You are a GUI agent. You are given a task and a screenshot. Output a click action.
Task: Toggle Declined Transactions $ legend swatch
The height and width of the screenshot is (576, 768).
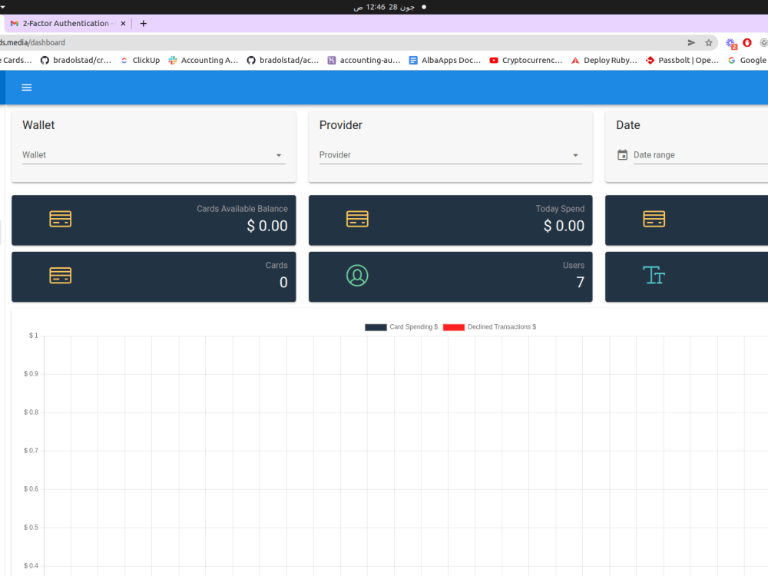click(x=454, y=327)
